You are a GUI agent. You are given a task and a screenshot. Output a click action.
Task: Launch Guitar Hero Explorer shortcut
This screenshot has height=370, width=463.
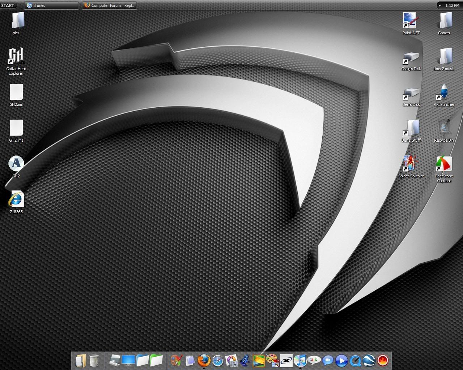16,61
